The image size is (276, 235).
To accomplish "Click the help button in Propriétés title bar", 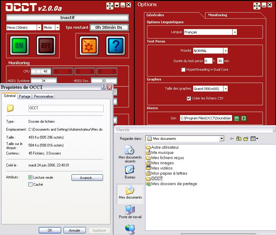I will (104, 87).
